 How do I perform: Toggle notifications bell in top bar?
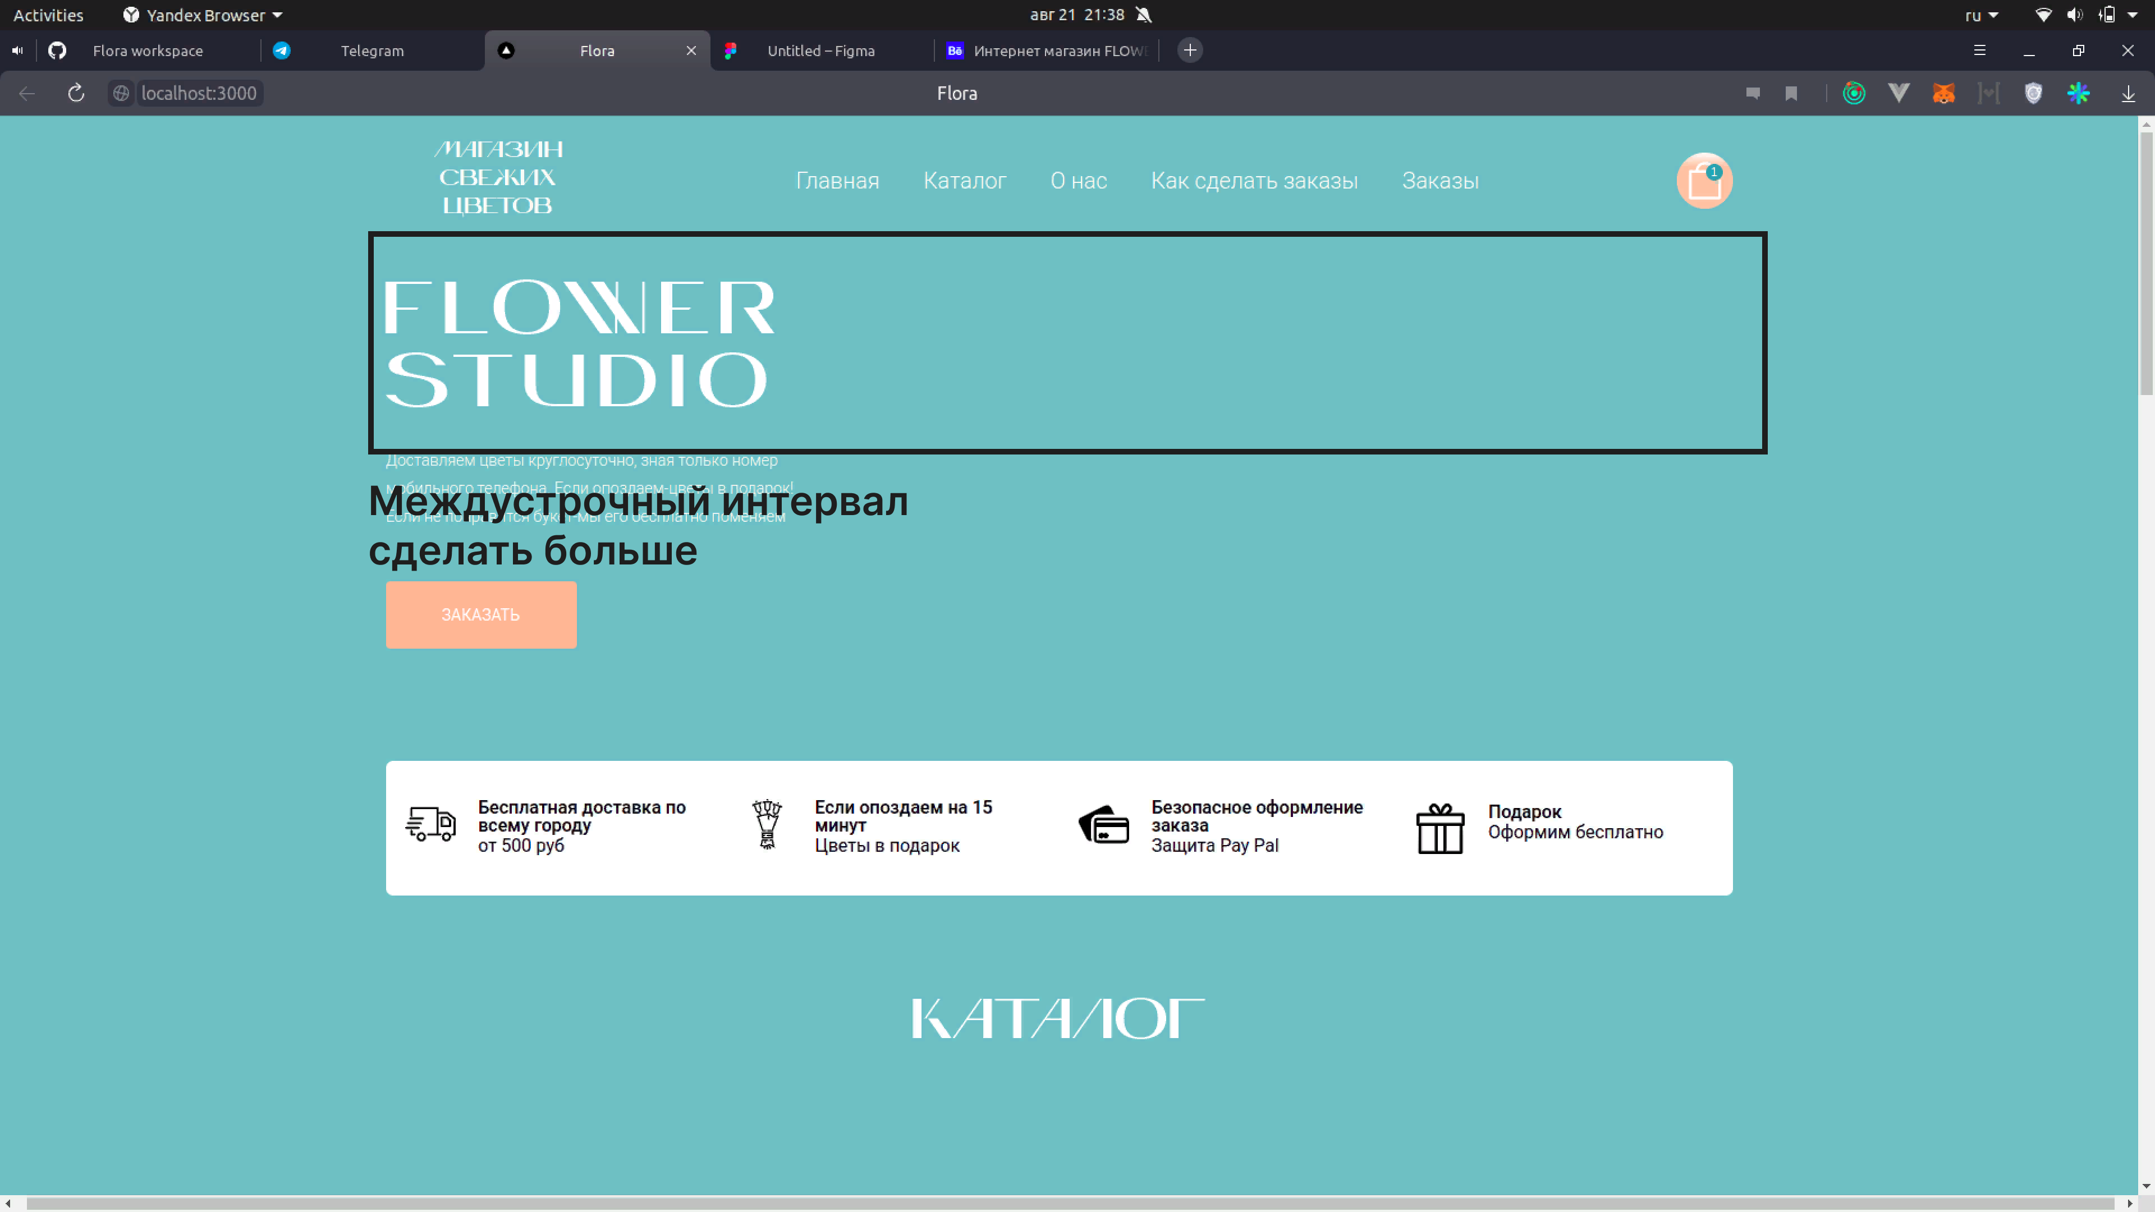[1144, 15]
